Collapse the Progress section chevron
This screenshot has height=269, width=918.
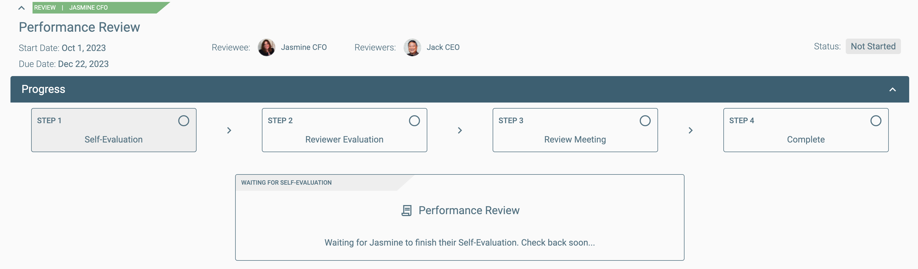(x=892, y=89)
